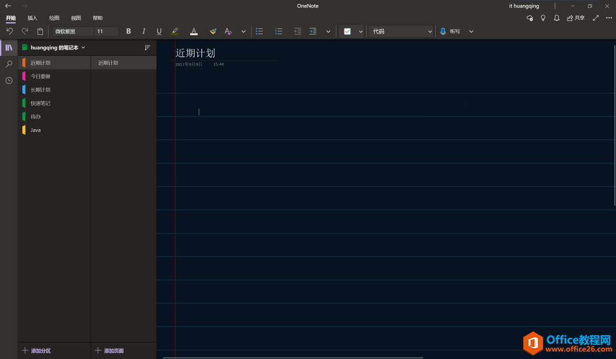
Task: Show recent notes via clock icon
Action: pos(9,81)
